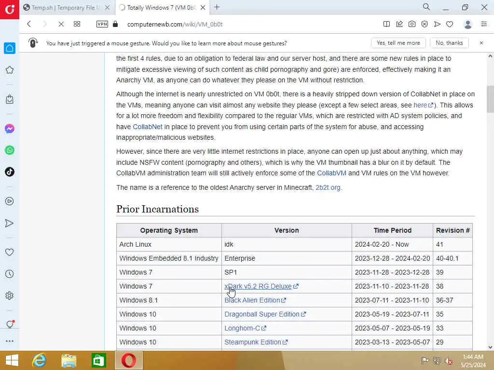Open the Opera menu logo
This screenshot has width=494, height=370.
click(x=10, y=10)
